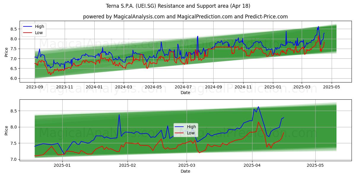Click the bottom chart 'Price' y-axis label

[7, 130]
